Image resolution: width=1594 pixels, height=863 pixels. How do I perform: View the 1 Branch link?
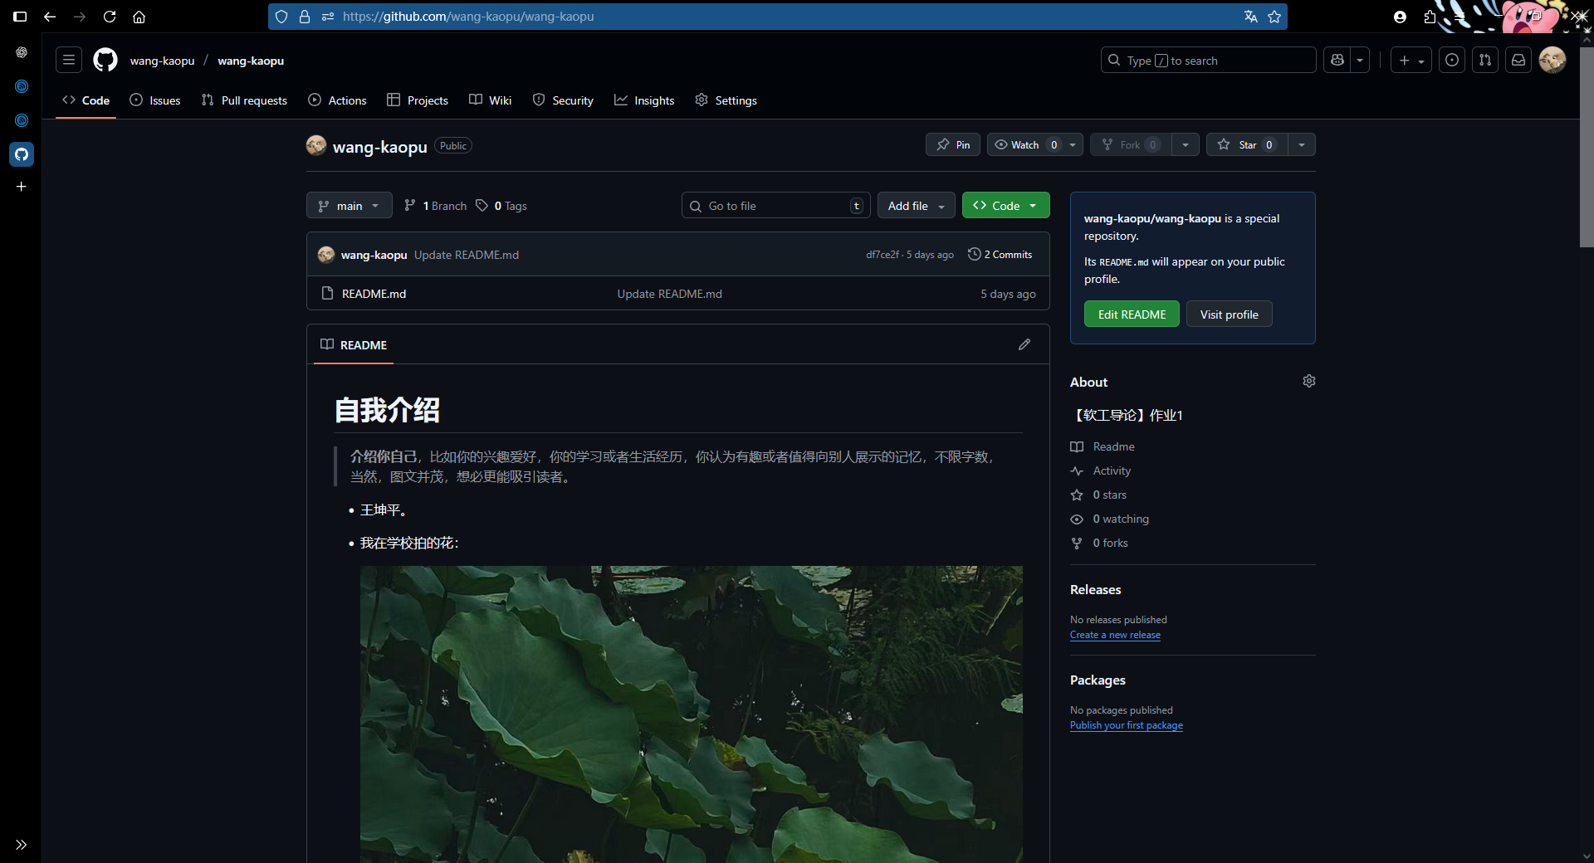(x=435, y=206)
